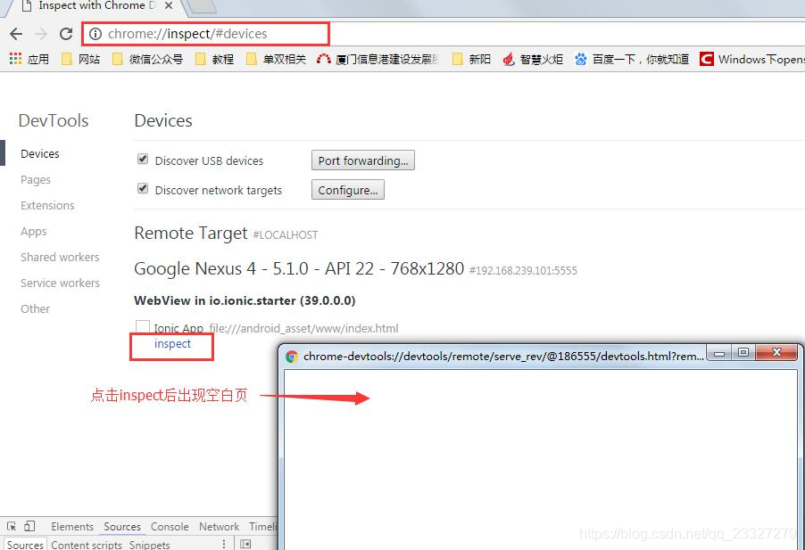Open the 单双相关 bookmark folder
Viewport: 805px width, 550px height.
pyautogui.click(x=276, y=59)
